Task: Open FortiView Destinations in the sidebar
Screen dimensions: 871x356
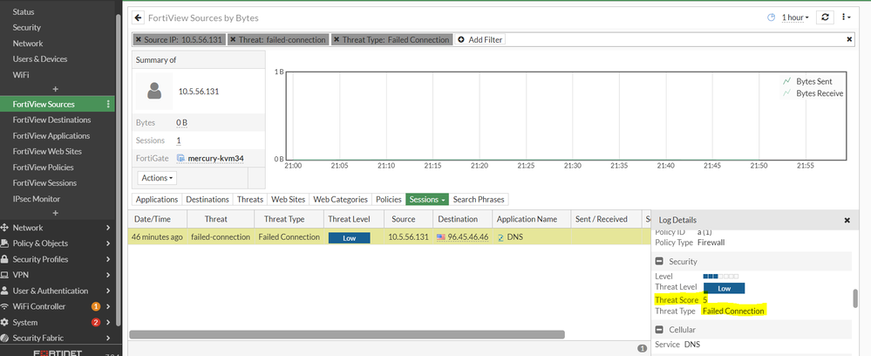Action: (51, 120)
